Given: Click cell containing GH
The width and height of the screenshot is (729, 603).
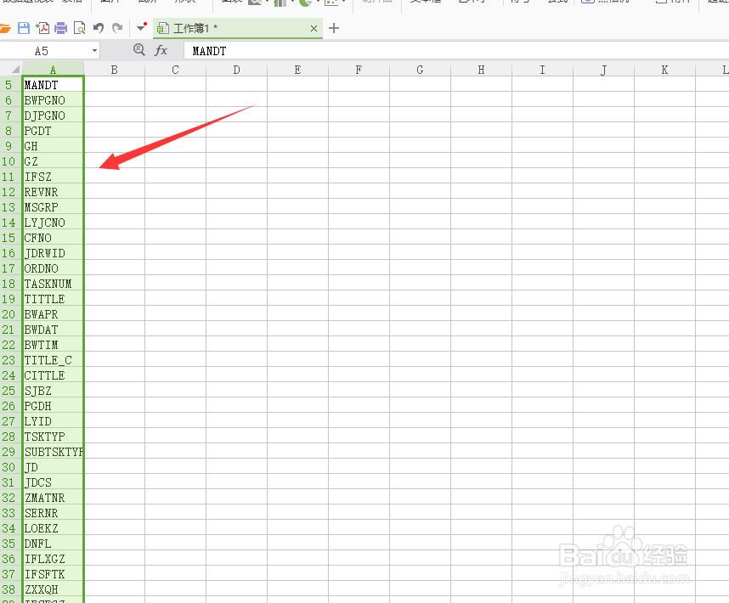Looking at the screenshot, I should click(53, 146).
